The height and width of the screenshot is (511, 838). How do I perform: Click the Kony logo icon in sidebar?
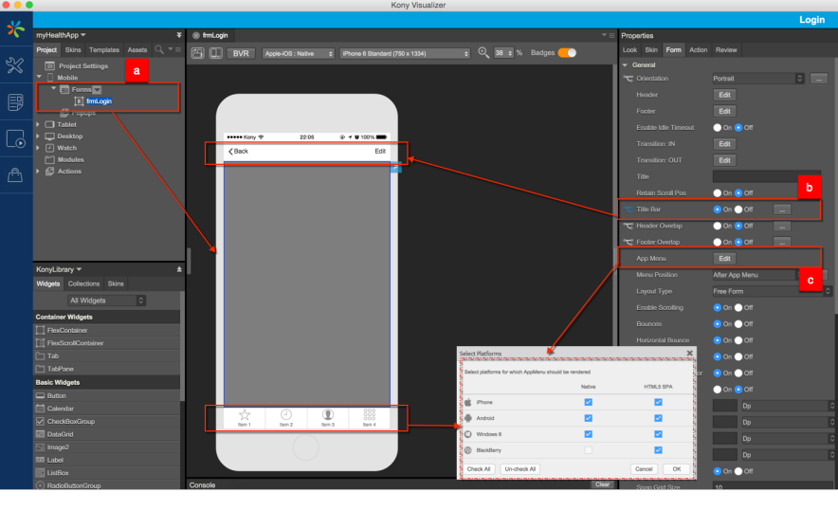tap(15, 28)
